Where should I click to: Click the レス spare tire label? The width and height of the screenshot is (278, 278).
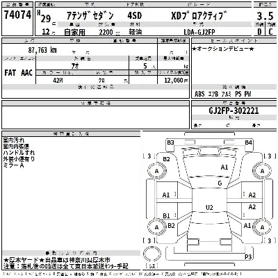(152, 266)
